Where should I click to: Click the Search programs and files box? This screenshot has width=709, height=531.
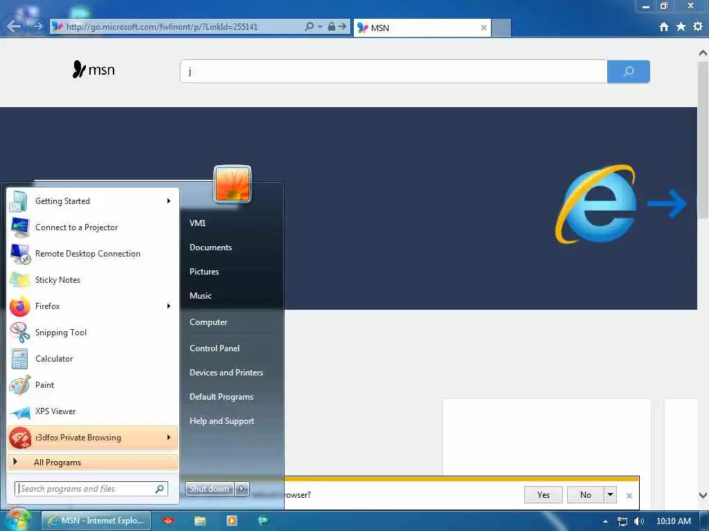coord(86,489)
